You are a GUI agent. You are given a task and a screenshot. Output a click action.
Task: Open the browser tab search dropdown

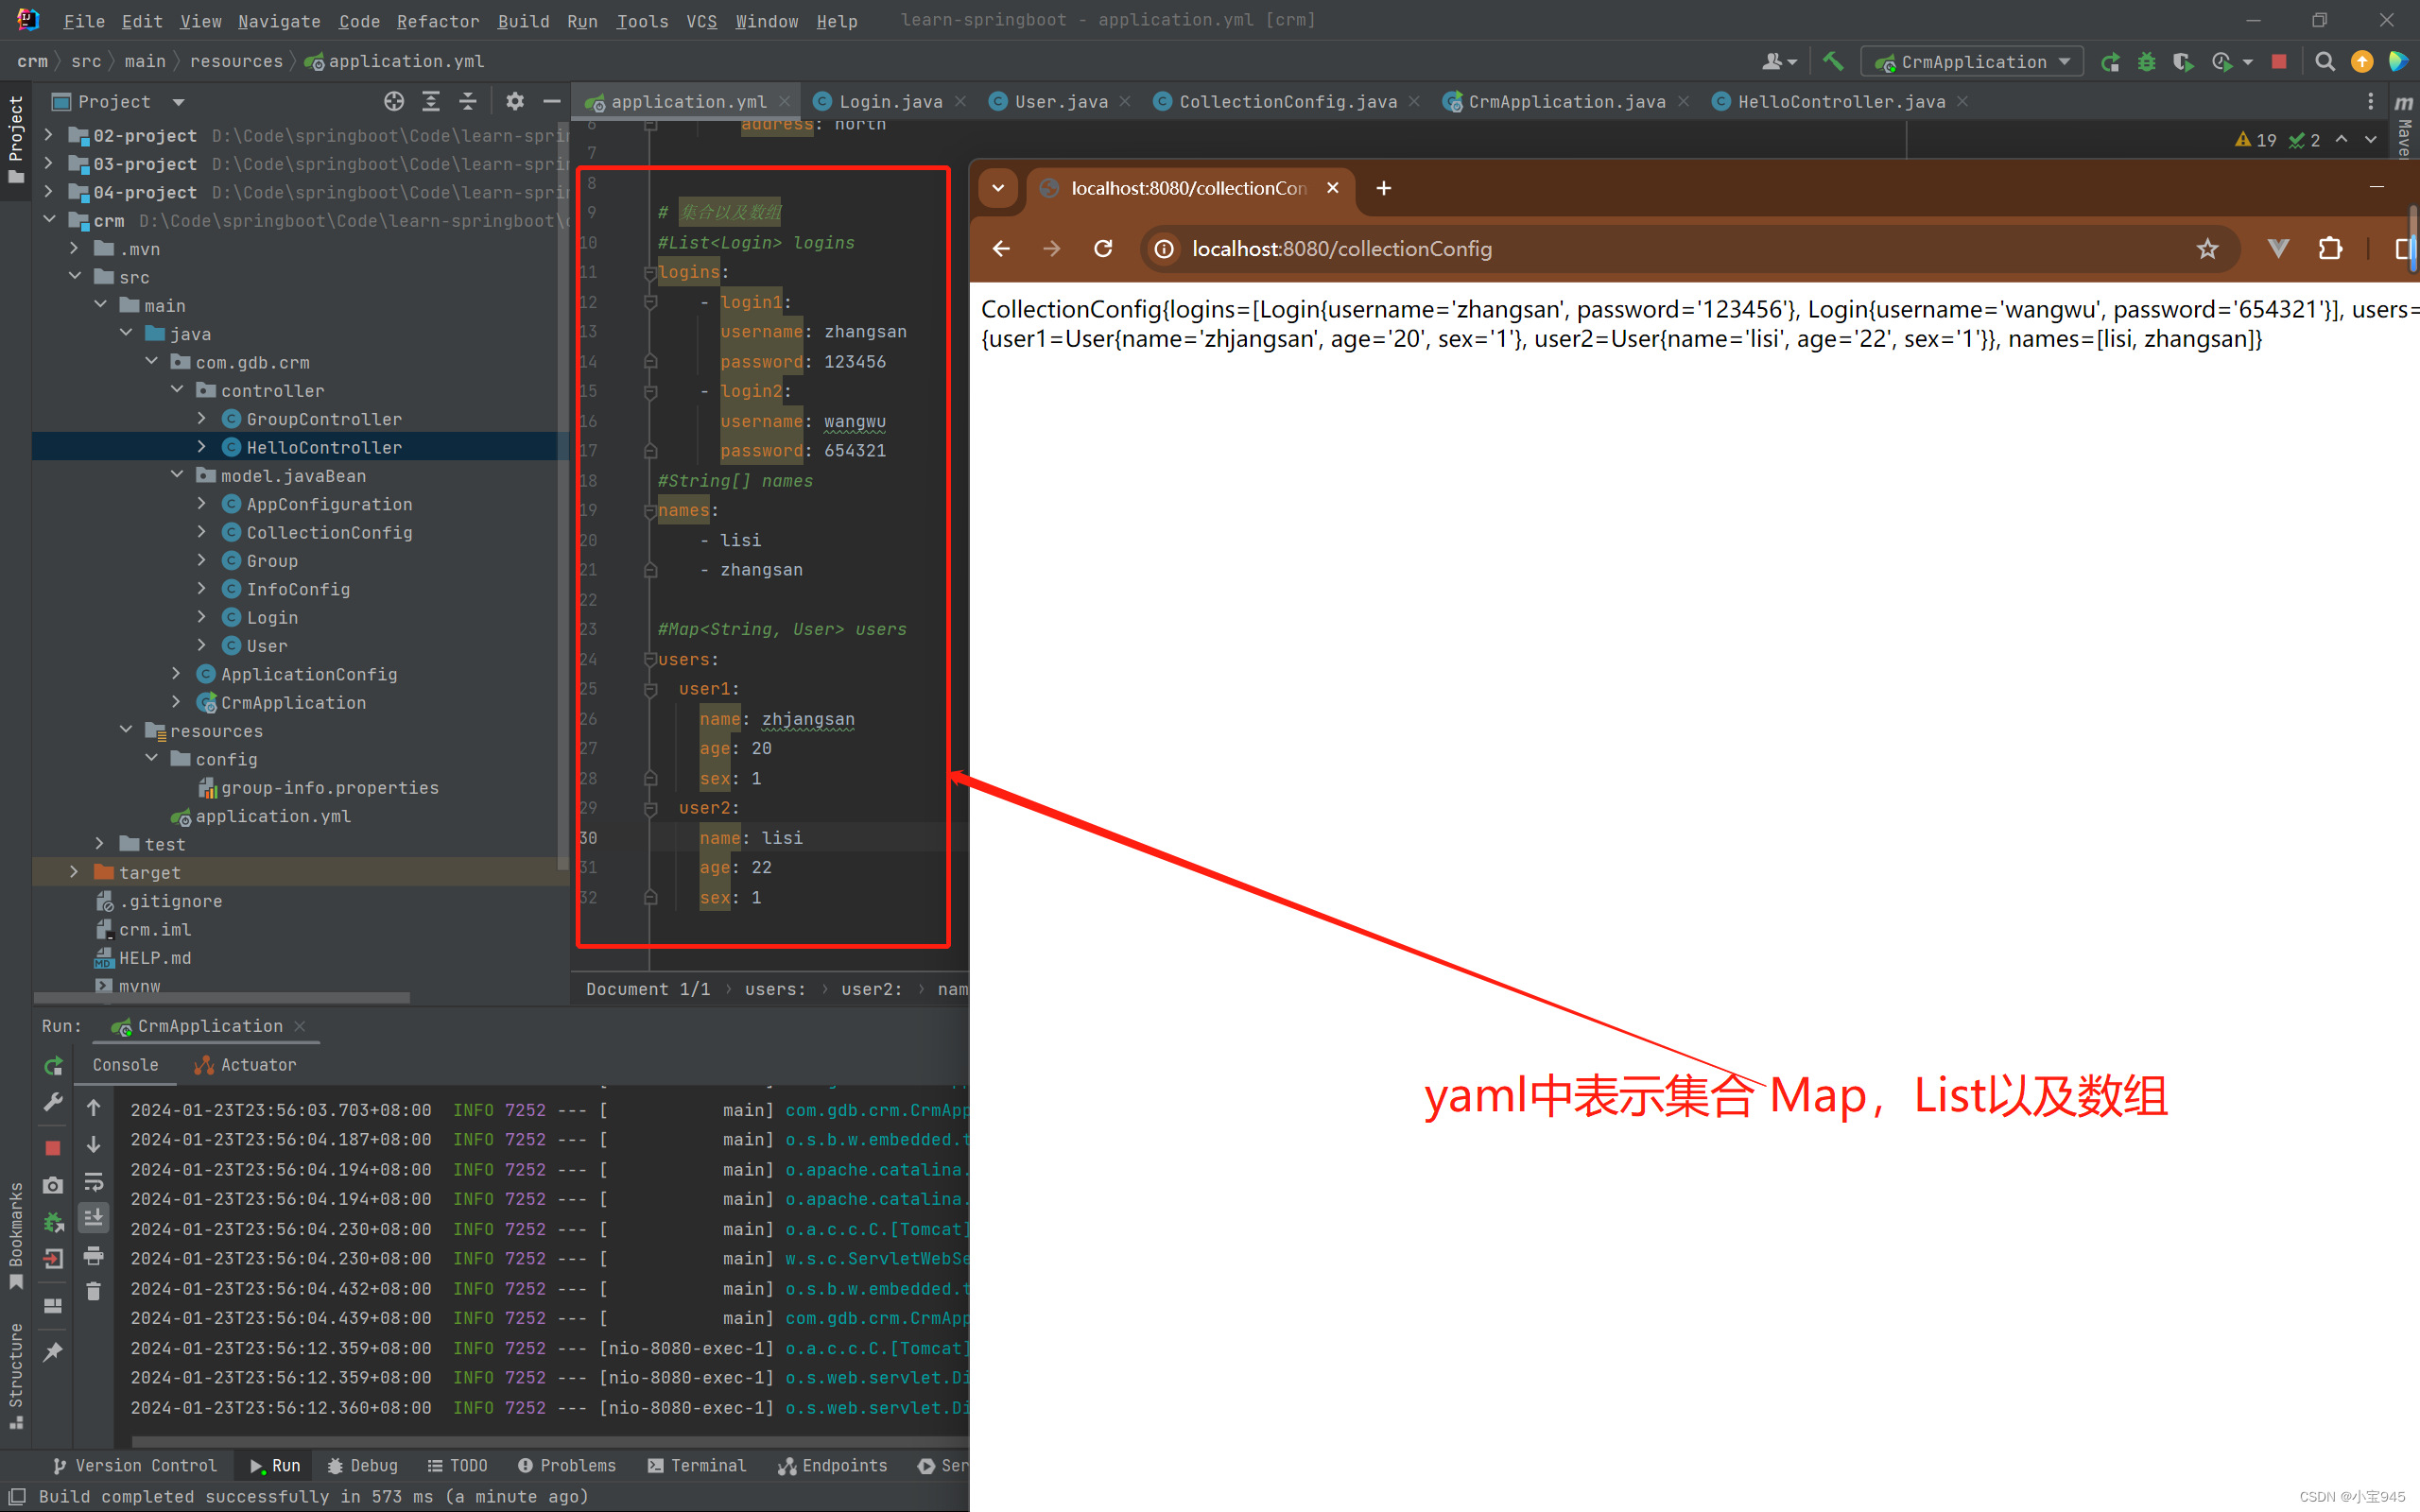(998, 188)
